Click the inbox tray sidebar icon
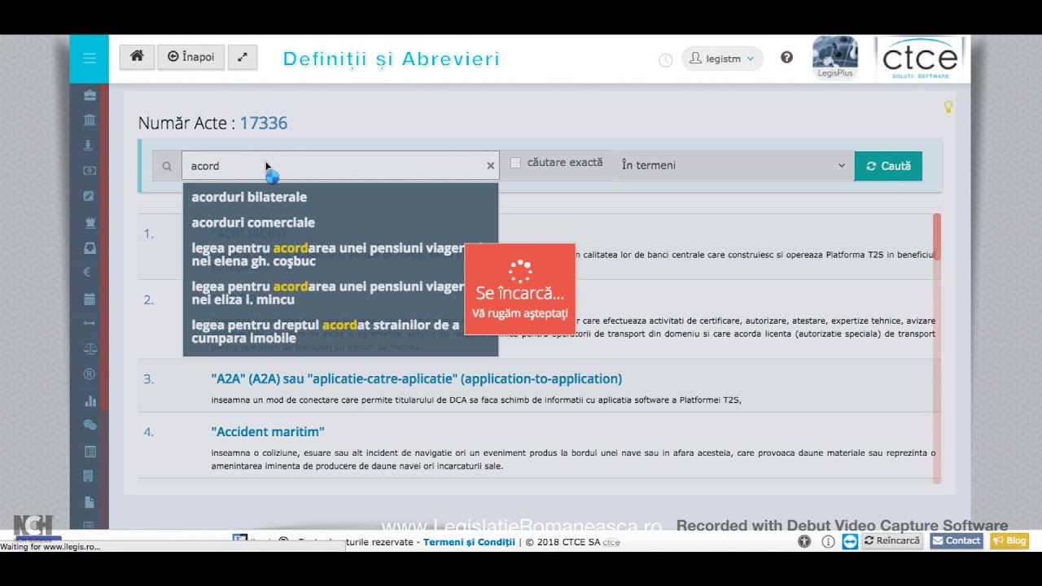 90,247
